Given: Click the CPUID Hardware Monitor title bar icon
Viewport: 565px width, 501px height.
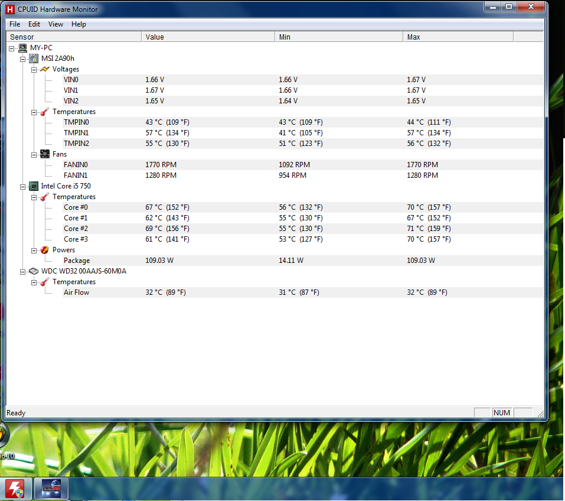Looking at the screenshot, I should point(10,9).
